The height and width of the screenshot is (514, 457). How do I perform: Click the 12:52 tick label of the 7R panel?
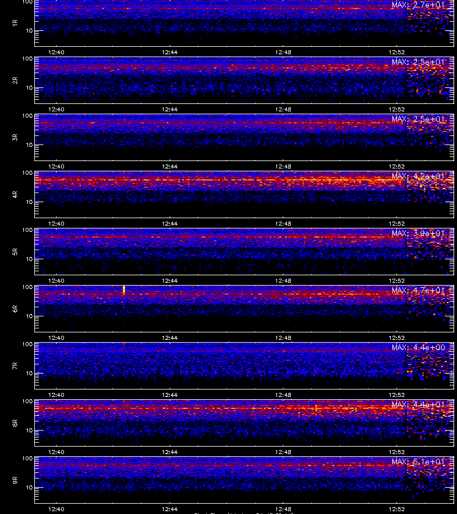pos(396,395)
